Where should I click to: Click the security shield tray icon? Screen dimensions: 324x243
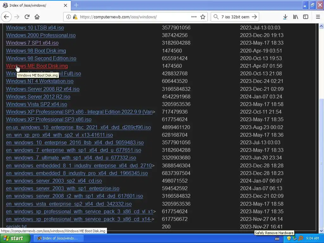[x=289, y=238]
